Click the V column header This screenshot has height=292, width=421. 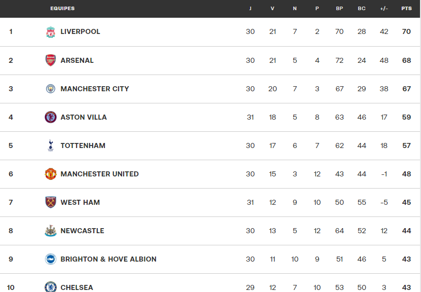click(x=273, y=9)
